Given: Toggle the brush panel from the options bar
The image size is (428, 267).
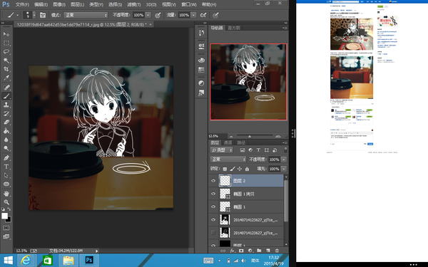Looking at the screenshot, I should coord(43,15).
